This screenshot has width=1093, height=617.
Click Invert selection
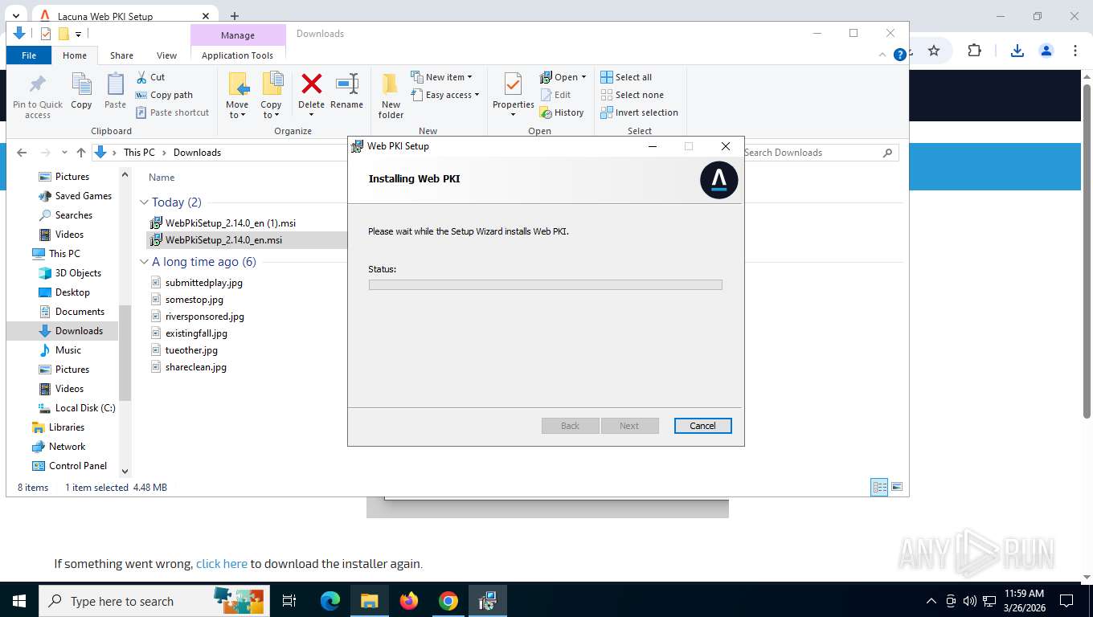tap(639, 112)
